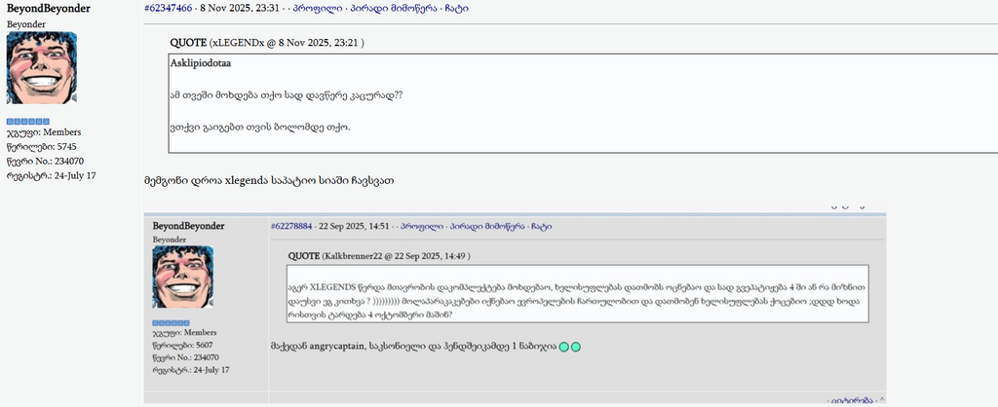Click 'ჯგუფი: Members' above წერილები: 5607
The width and height of the screenshot is (998, 407).
tap(184, 333)
